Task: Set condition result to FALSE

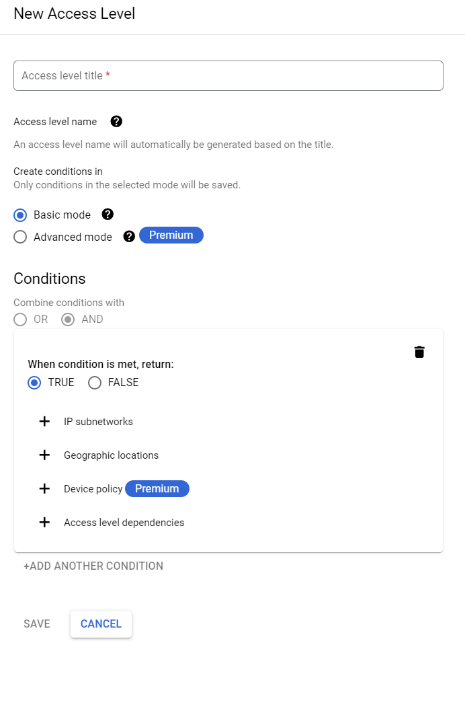Action: (x=95, y=382)
